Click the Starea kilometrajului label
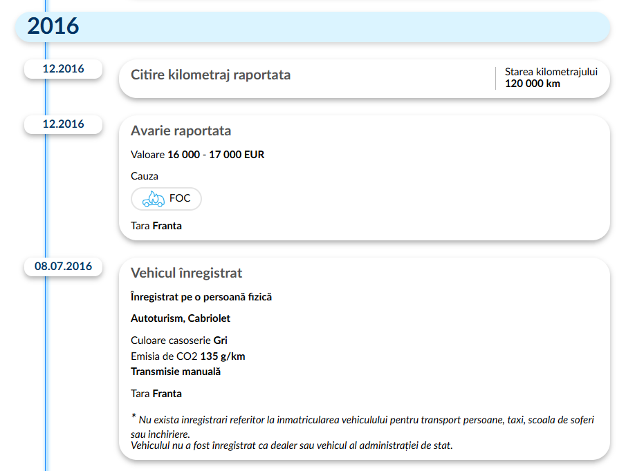This screenshot has height=471, width=635. pyautogui.click(x=551, y=72)
